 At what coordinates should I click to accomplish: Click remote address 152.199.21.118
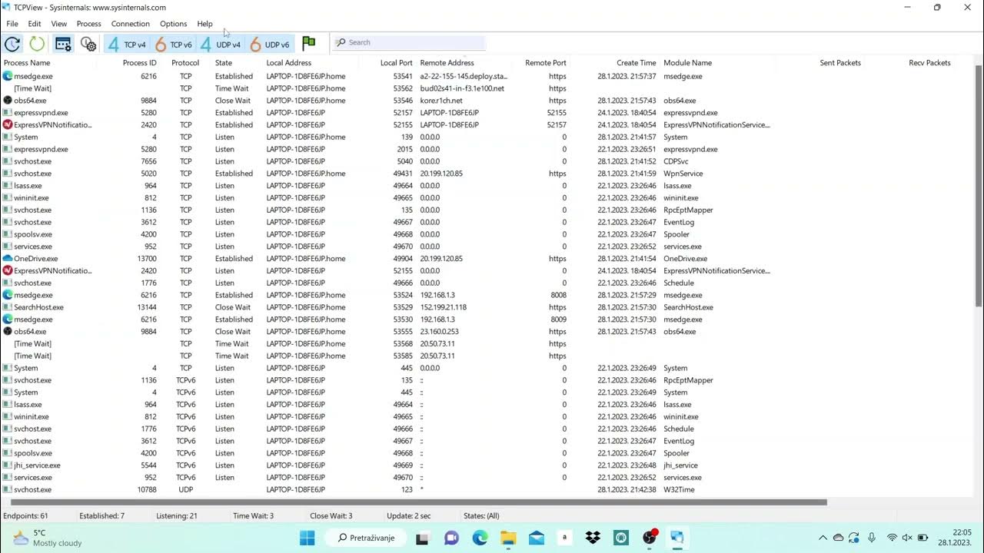(444, 307)
